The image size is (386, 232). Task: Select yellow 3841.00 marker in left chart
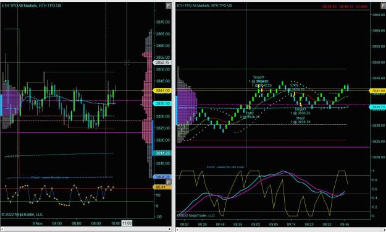162,91
